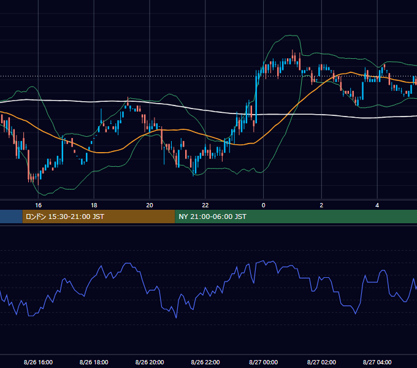Click the 20 hour label on price chart axis

click(150, 205)
